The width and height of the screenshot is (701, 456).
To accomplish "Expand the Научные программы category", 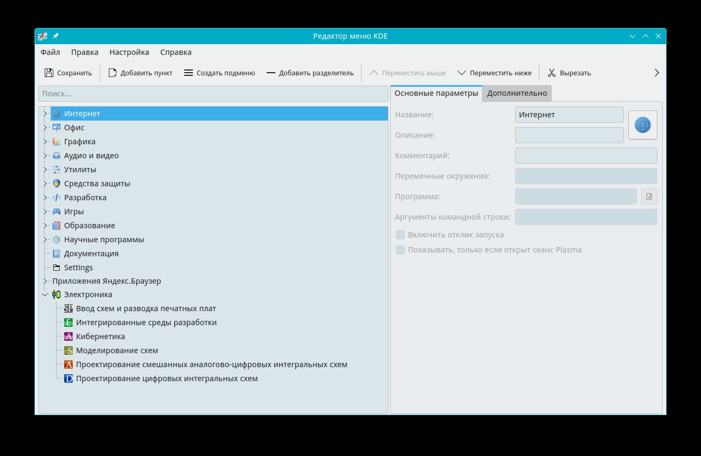I will (45, 240).
